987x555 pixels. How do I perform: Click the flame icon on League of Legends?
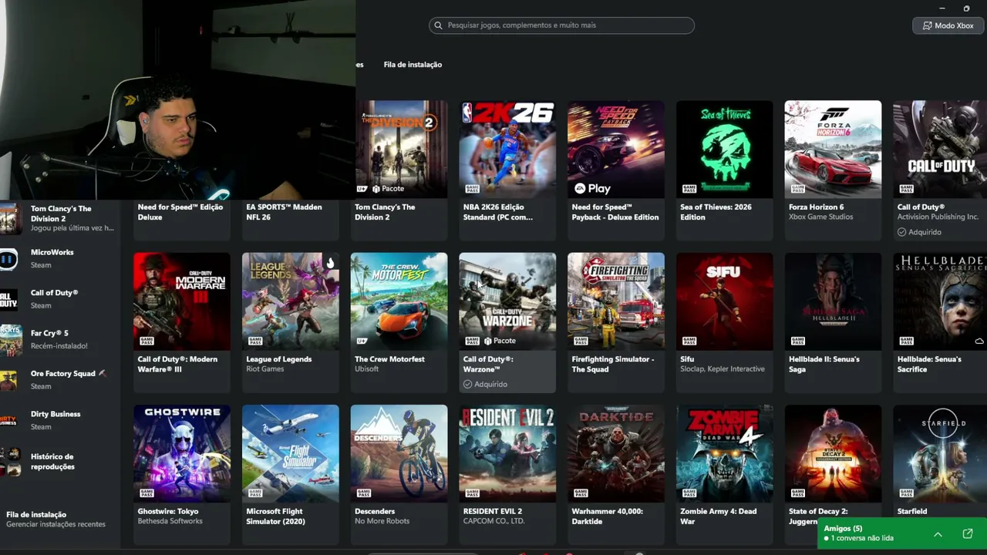click(x=330, y=263)
